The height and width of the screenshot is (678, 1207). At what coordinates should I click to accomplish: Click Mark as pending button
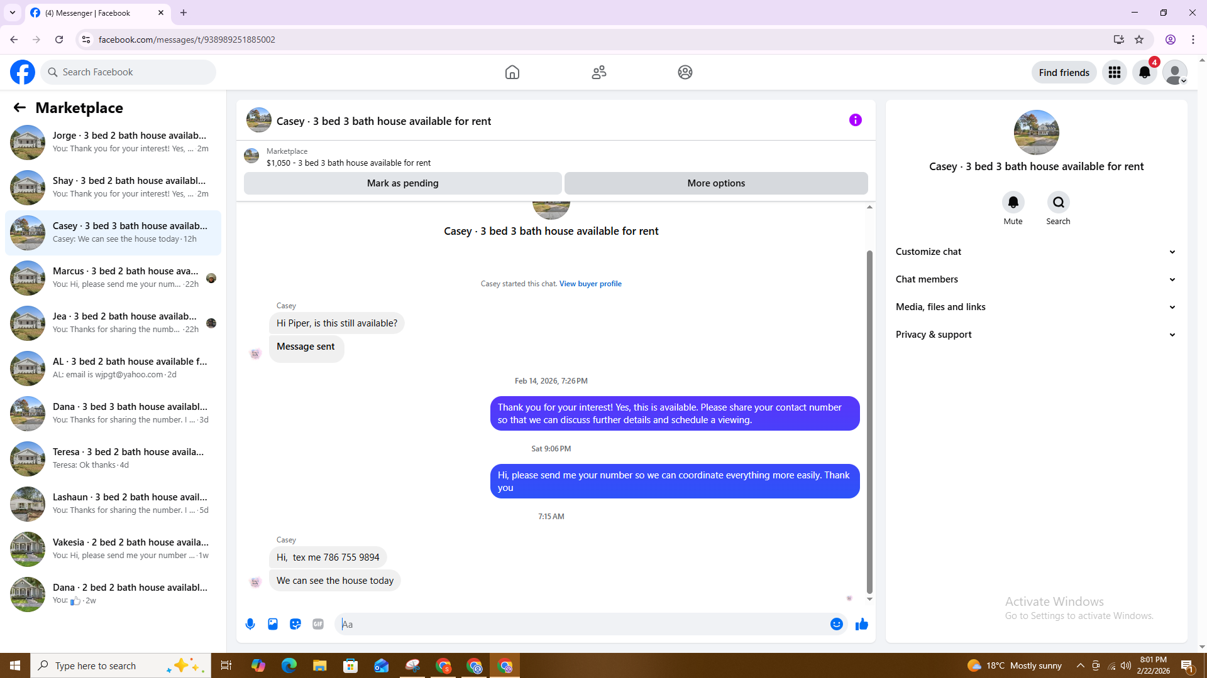tap(402, 183)
